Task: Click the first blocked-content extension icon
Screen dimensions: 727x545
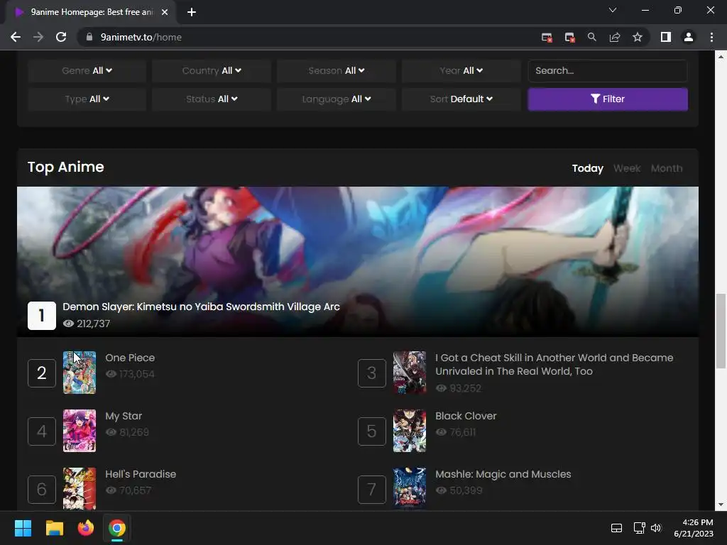Action: click(547, 37)
